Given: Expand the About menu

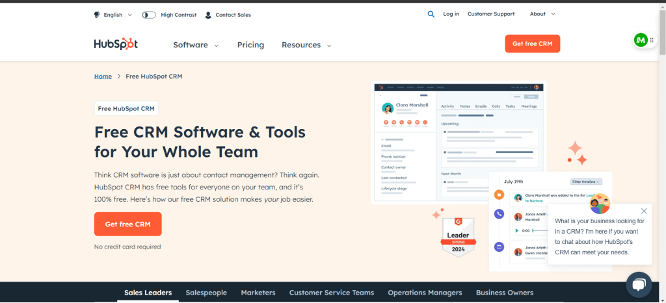Looking at the screenshot, I should point(542,14).
